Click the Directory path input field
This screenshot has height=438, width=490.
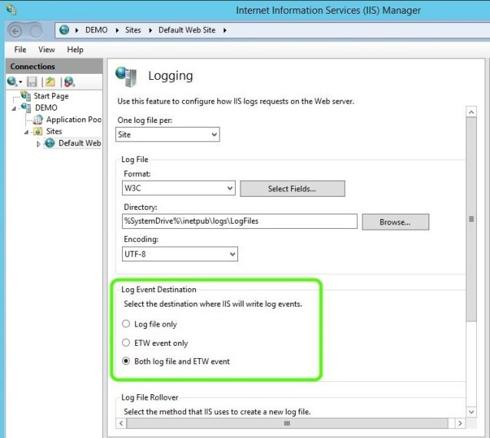pyautogui.click(x=240, y=221)
